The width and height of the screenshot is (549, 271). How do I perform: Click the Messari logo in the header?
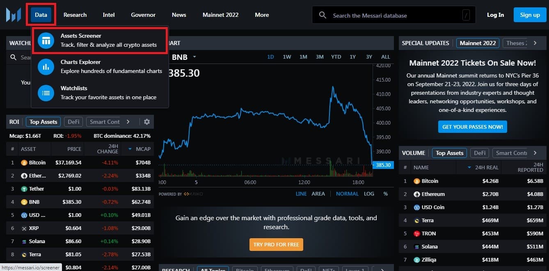[14, 15]
